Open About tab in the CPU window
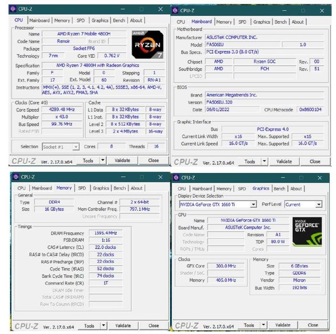The image size is (336, 334). [x=136, y=21]
